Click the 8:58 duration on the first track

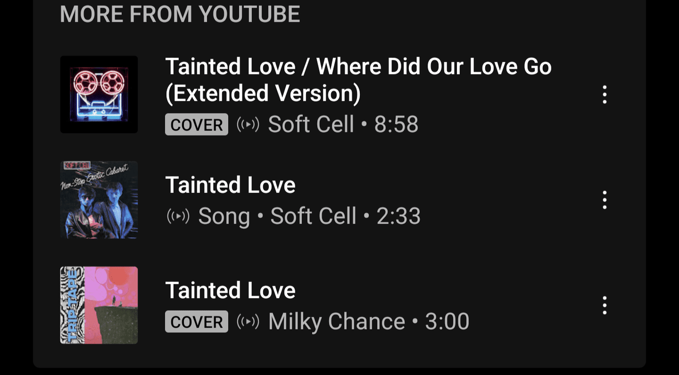(396, 124)
